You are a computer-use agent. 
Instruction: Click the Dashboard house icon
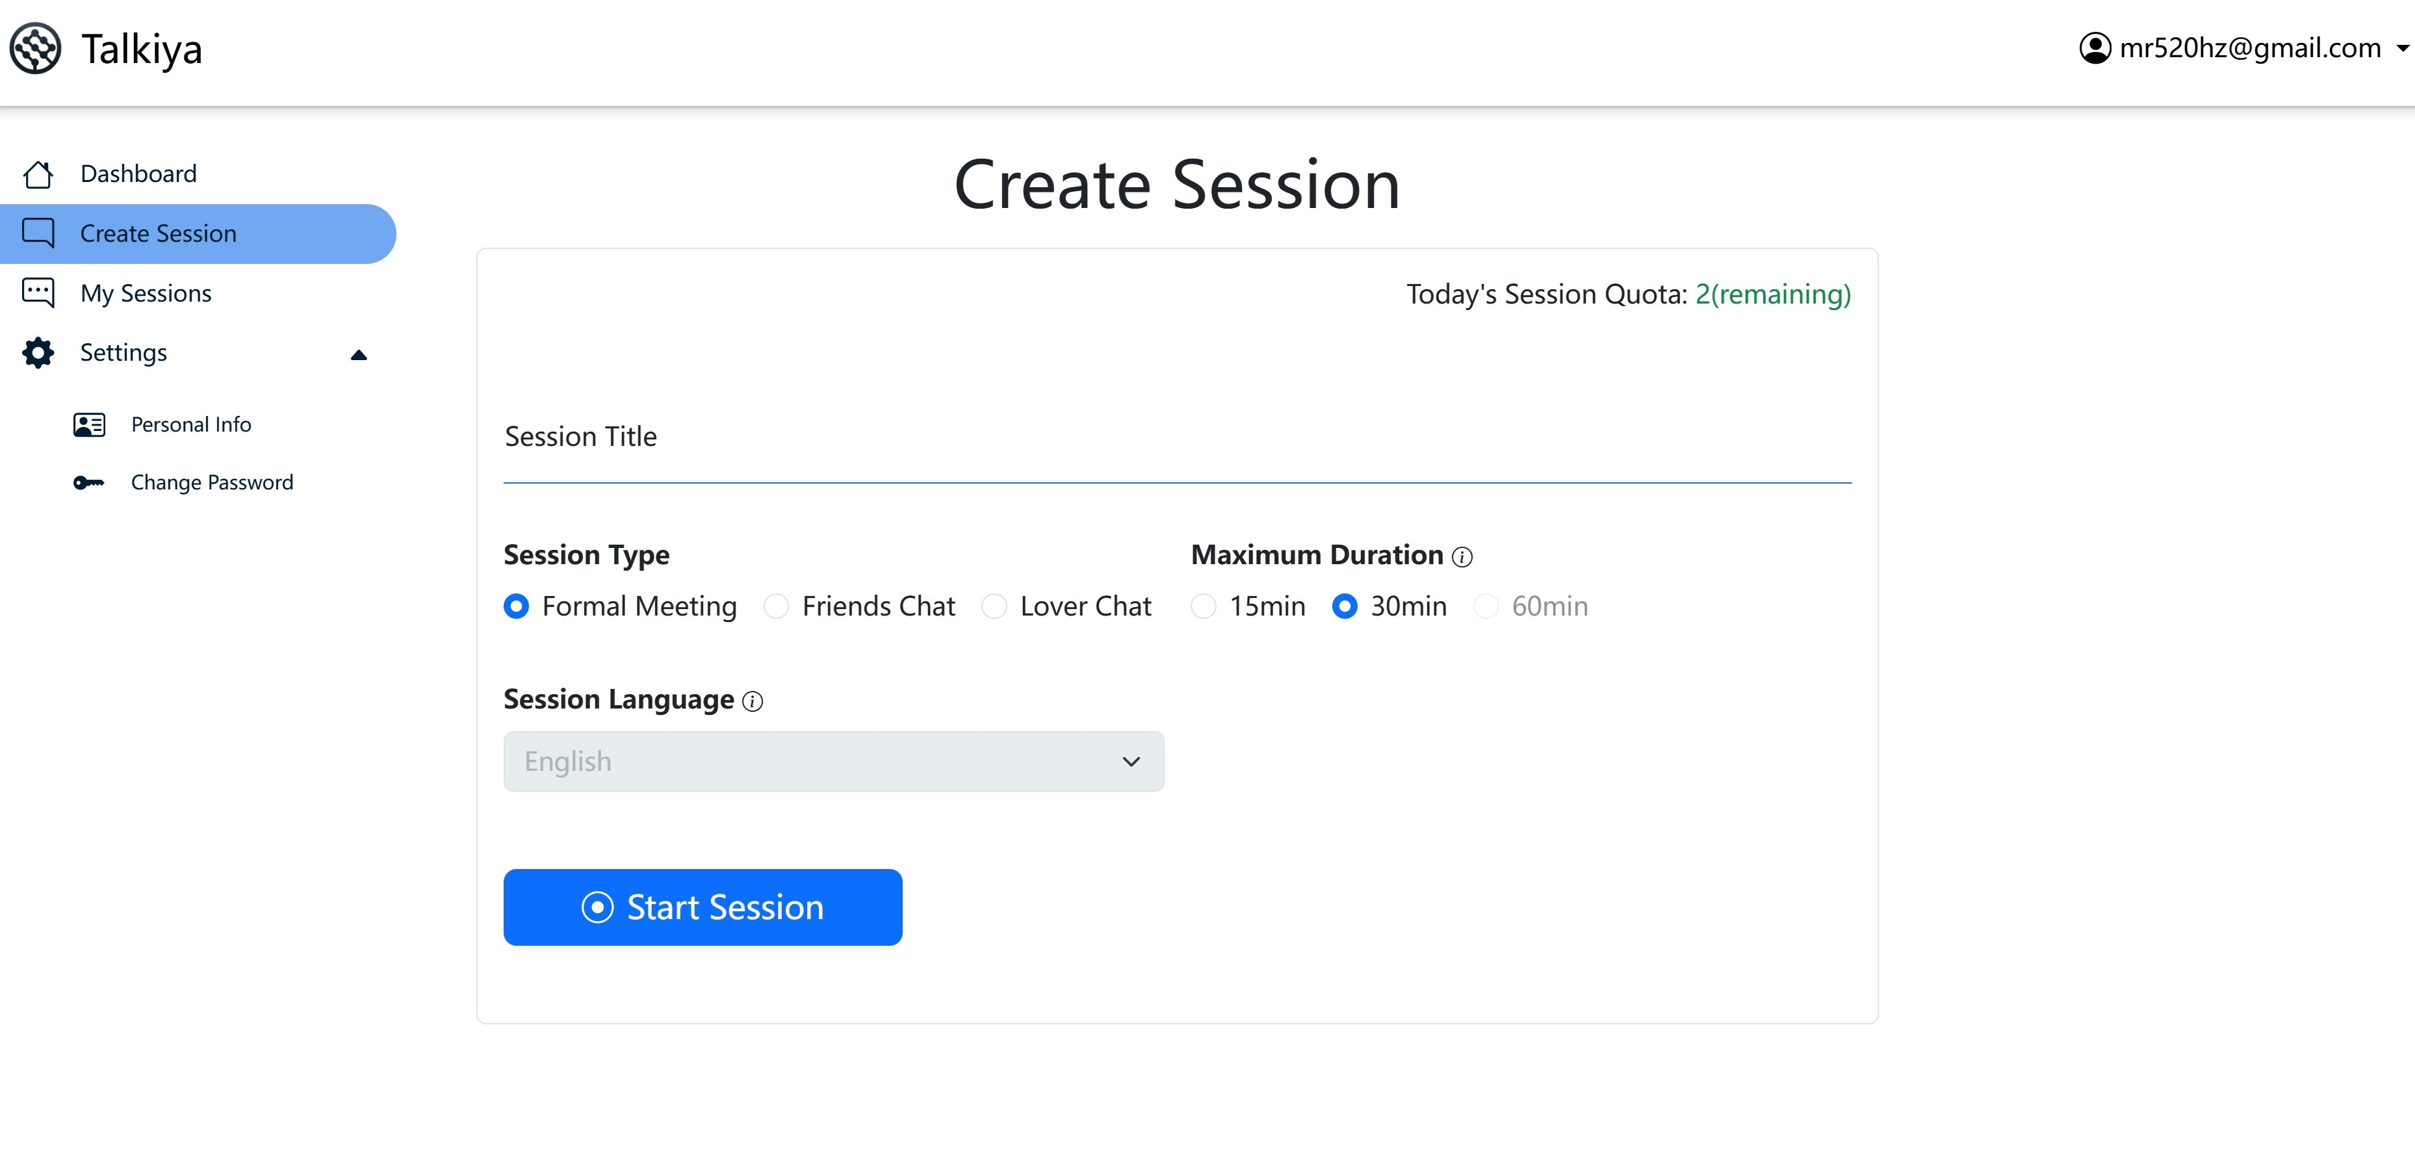tap(38, 174)
